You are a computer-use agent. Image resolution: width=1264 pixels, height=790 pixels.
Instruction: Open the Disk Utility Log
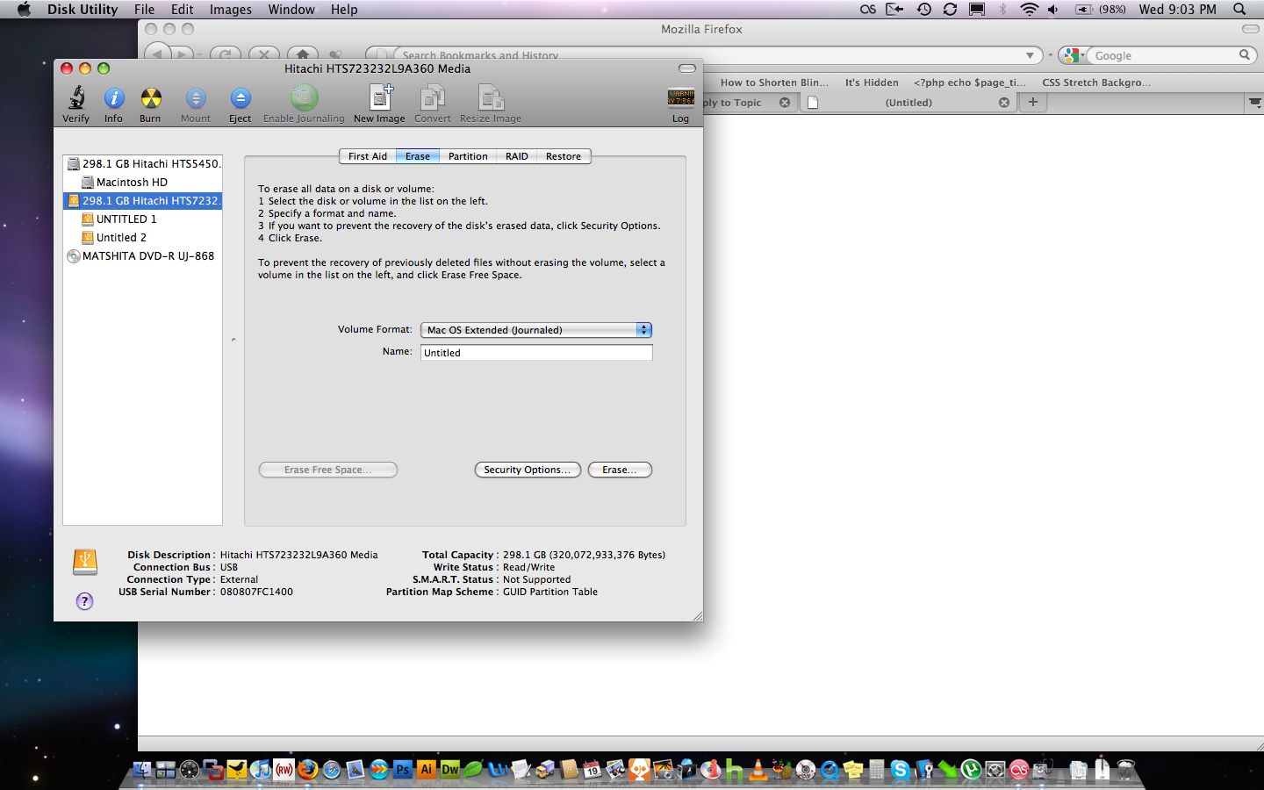[x=681, y=97]
